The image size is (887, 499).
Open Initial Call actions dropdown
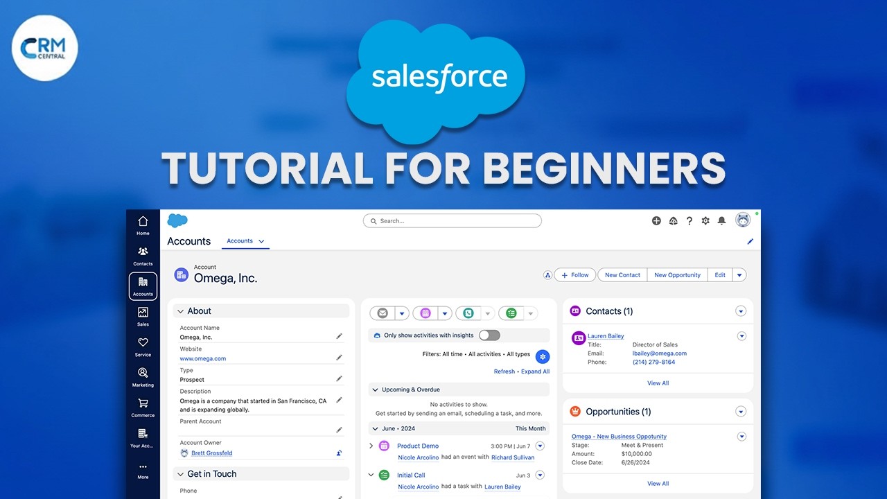click(540, 475)
